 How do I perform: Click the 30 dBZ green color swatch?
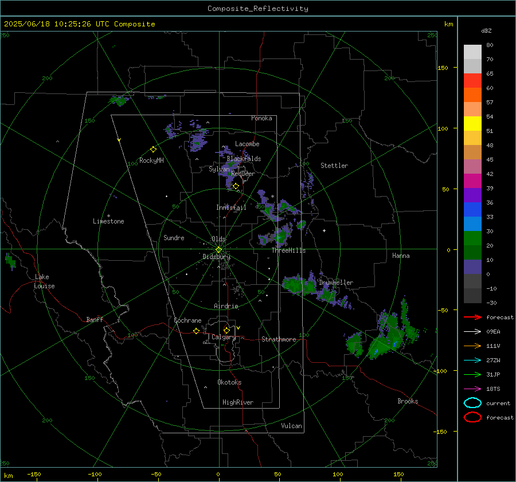pos(472,238)
